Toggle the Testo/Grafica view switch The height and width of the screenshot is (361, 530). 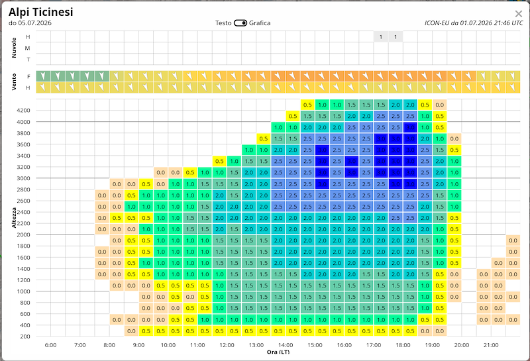click(x=240, y=23)
